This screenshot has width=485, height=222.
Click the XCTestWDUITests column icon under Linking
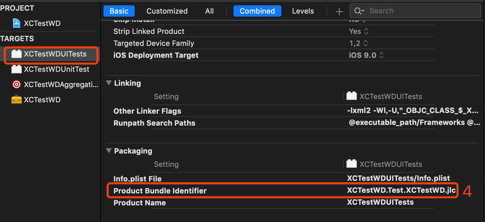point(351,96)
